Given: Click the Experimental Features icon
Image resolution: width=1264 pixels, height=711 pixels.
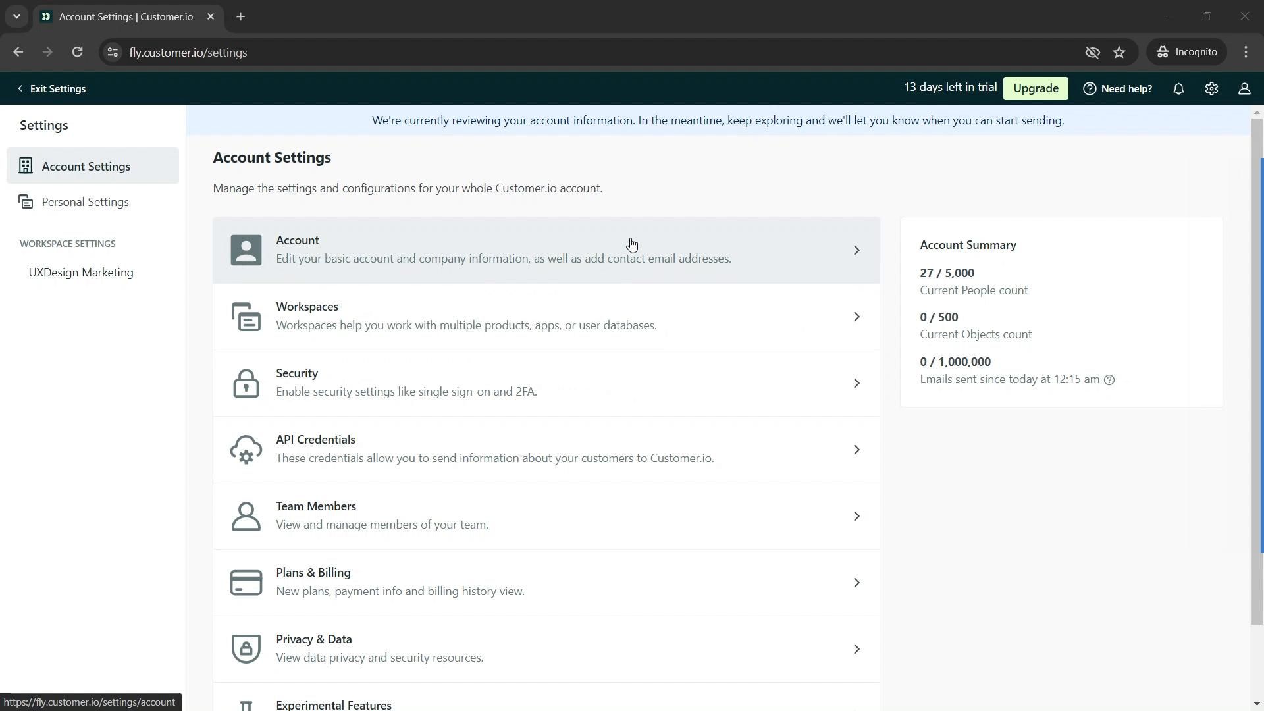Looking at the screenshot, I should 246,706.
